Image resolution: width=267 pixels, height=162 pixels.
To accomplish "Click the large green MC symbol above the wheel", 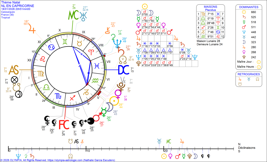I will tap(72, 15).
